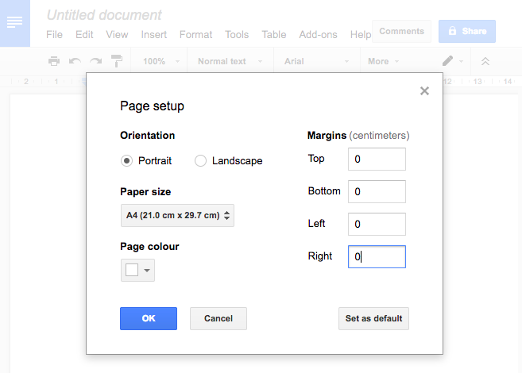
Task: Open the Docs home menu icon
Action: pos(14,23)
